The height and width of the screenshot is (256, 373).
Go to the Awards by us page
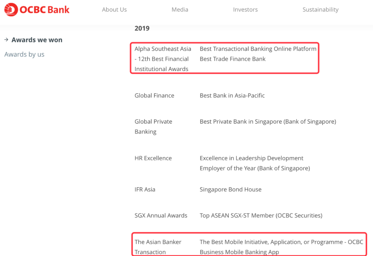point(24,54)
